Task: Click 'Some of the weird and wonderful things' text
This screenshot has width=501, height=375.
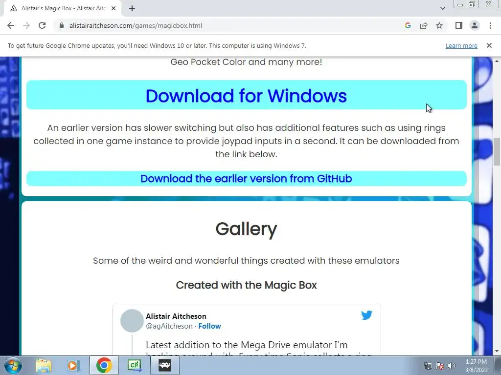Action: (x=247, y=261)
